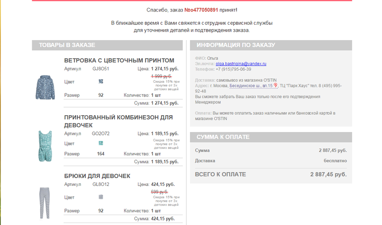Click the teal jumpsuit color swatch
Screen dimensions: 382x225
tap(101, 143)
